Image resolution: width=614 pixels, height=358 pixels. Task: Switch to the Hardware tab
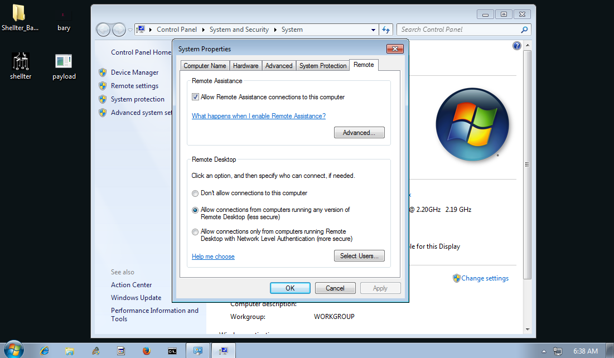245,66
